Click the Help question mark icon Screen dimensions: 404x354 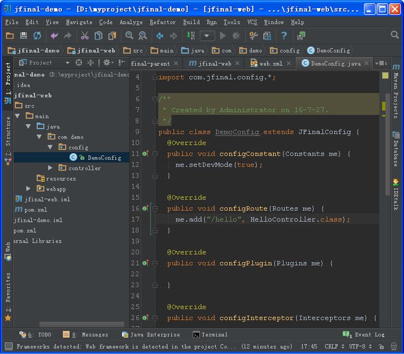[x=284, y=36]
